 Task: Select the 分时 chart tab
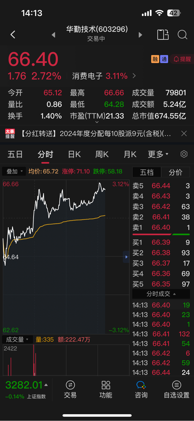(45, 154)
